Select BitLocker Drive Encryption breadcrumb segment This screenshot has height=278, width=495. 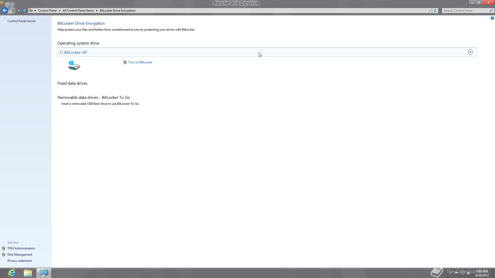click(x=118, y=11)
